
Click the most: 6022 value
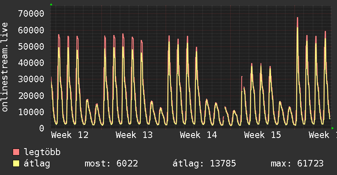click(111, 164)
